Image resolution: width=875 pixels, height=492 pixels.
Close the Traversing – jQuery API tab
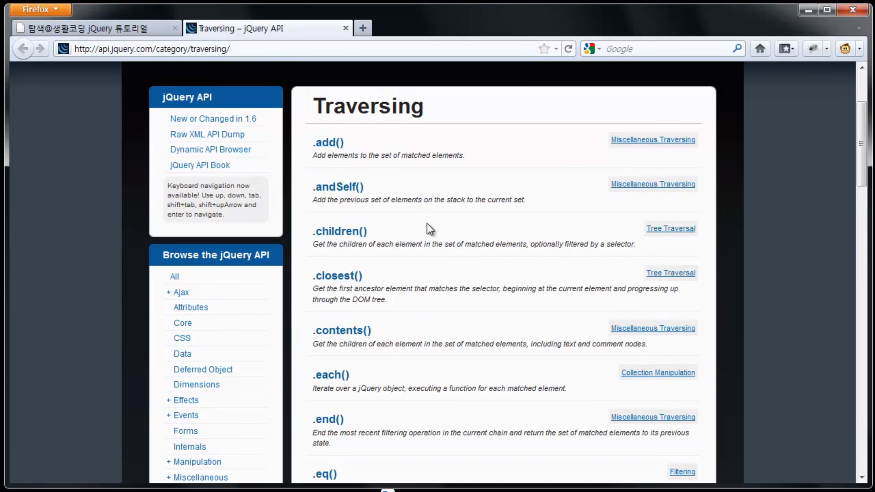(x=345, y=28)
